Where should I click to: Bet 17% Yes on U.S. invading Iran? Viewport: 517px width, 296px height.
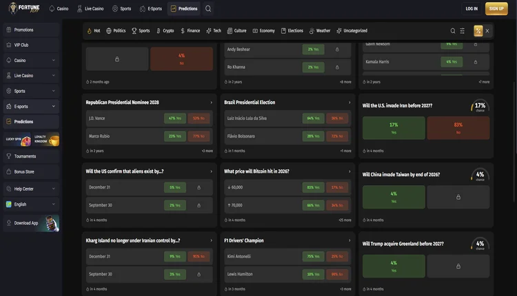click(394, 128)
